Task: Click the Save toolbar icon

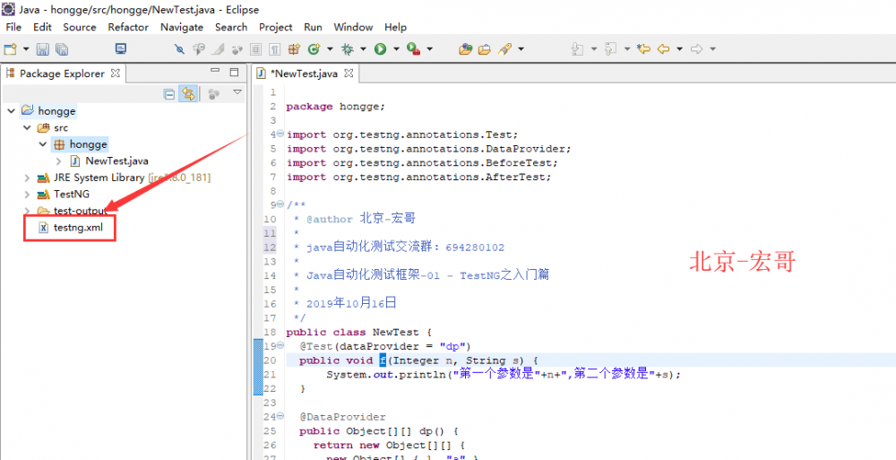Action: [44, 49]
